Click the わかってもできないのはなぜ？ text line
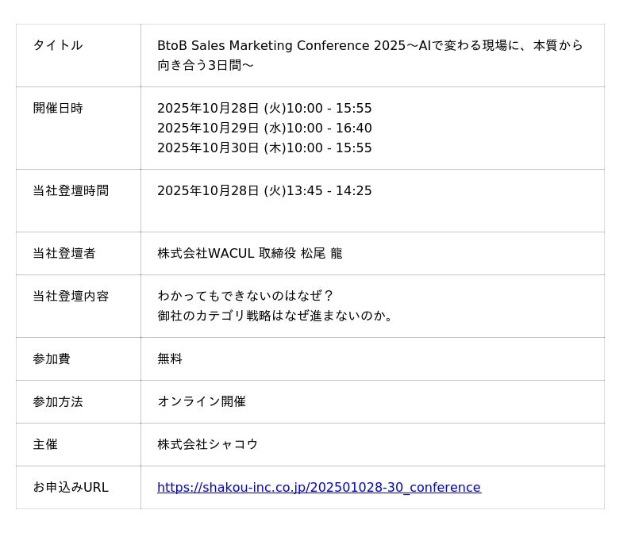Viewport: 635px width, 533px height. coord(246,296)
